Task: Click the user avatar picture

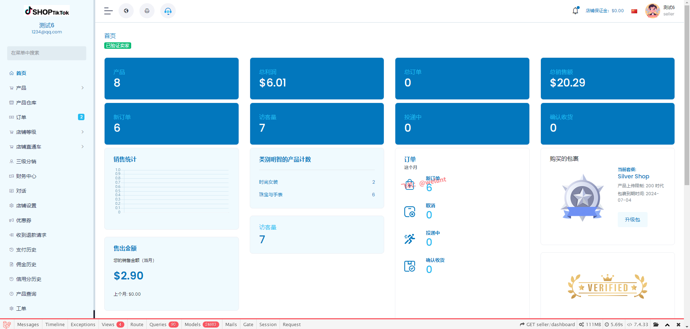Action: tap(653, 11)
